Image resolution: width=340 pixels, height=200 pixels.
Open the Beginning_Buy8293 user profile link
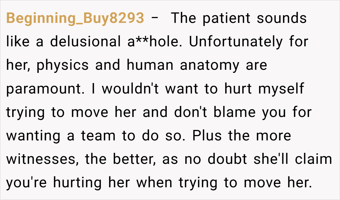click(x=75, y=18)
